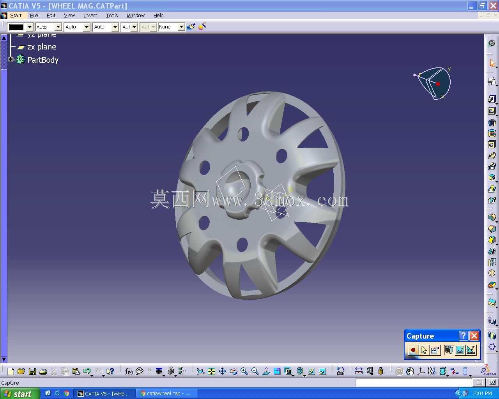Toggle Vector mode in Capture panel

471,350
